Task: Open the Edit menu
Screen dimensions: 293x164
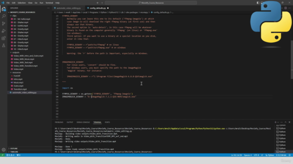Action: click(x=13, y=3)
